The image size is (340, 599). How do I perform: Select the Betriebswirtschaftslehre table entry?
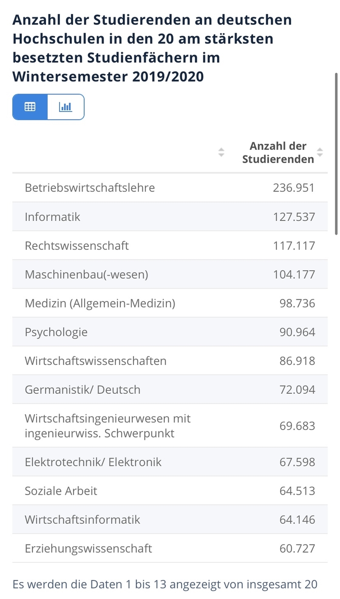click(170, 187)
